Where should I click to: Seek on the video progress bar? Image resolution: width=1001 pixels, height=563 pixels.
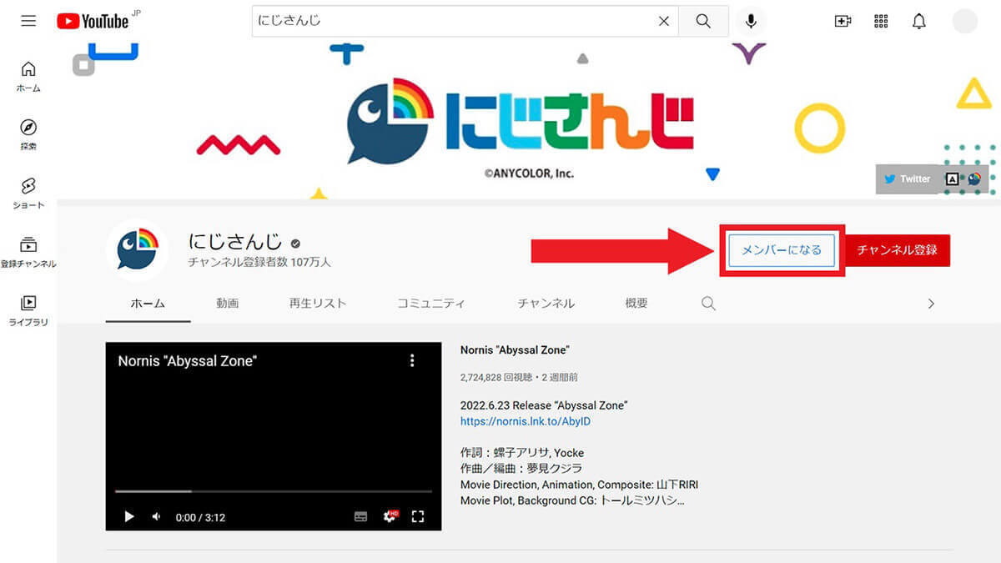coord(274,491)
